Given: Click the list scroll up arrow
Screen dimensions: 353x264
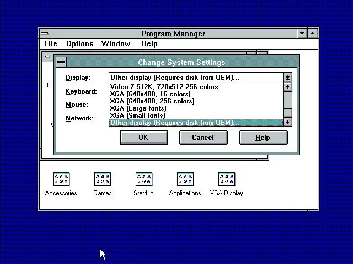Looking at the screenshot, I should tap(287, 87).
